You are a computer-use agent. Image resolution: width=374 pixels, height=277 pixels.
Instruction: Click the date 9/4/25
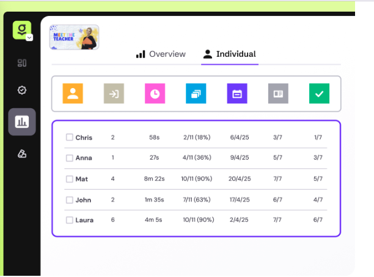[240, 158]
